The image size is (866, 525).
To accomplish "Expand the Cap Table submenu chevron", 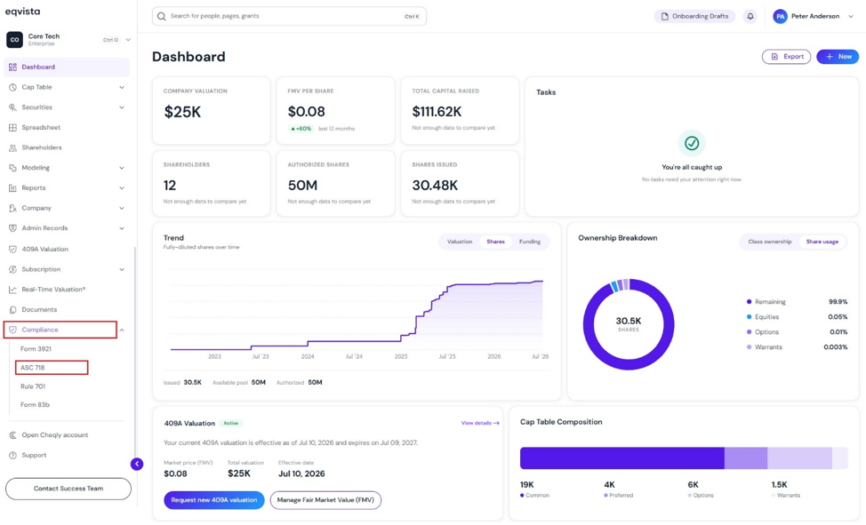I will click(x=122, y=87).
